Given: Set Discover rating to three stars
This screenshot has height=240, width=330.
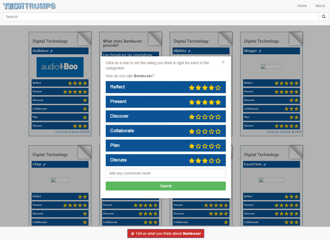Looking at the screenshot, I should 205,117.
